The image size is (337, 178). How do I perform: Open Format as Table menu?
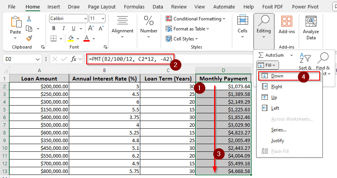pyautogui.click(x=187, y=29)
